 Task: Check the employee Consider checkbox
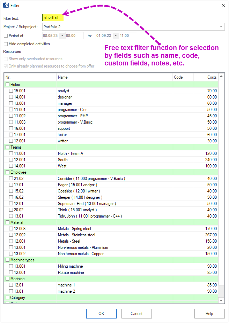click(11, 179)
